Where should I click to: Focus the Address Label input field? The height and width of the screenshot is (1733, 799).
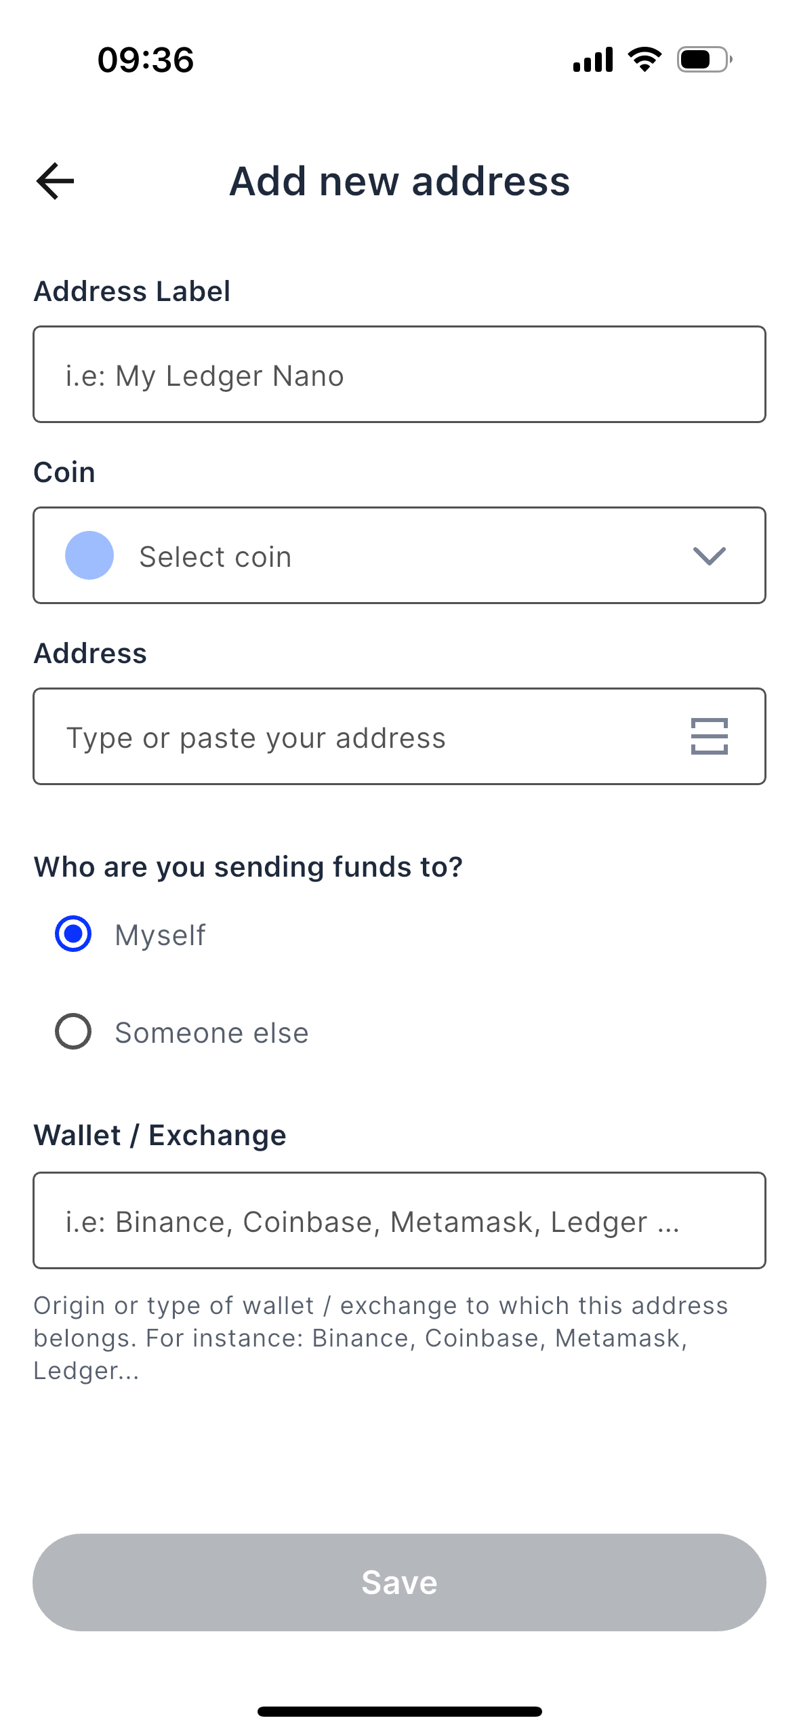[399, 374]
